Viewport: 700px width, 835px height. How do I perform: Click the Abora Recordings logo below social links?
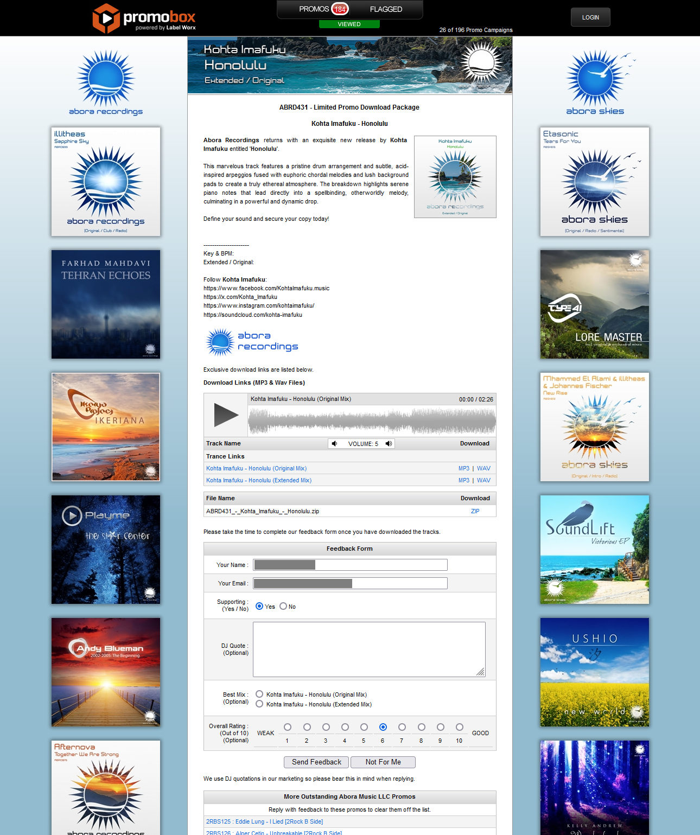click(x=252, y=342)
